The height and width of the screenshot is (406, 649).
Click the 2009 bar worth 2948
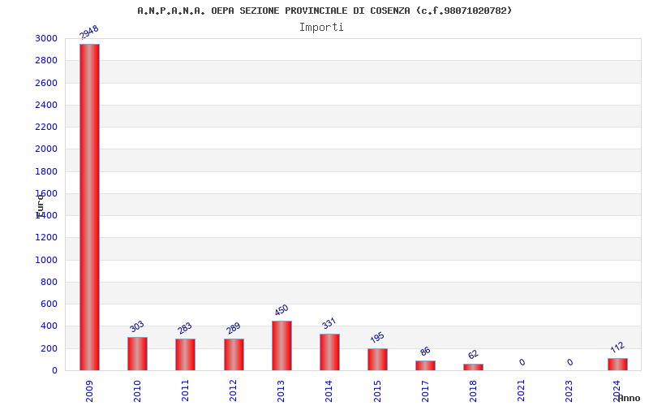89,207
